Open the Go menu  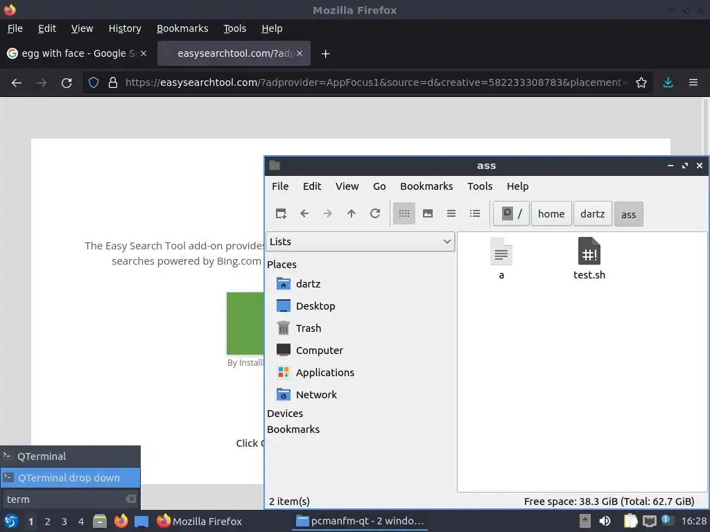coord(379,186)
